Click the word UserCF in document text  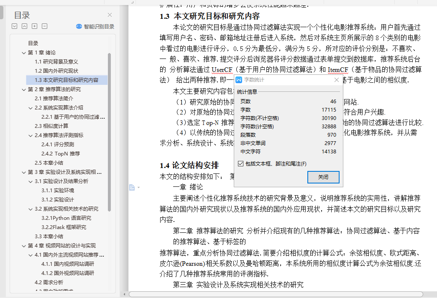click(222, 70)
